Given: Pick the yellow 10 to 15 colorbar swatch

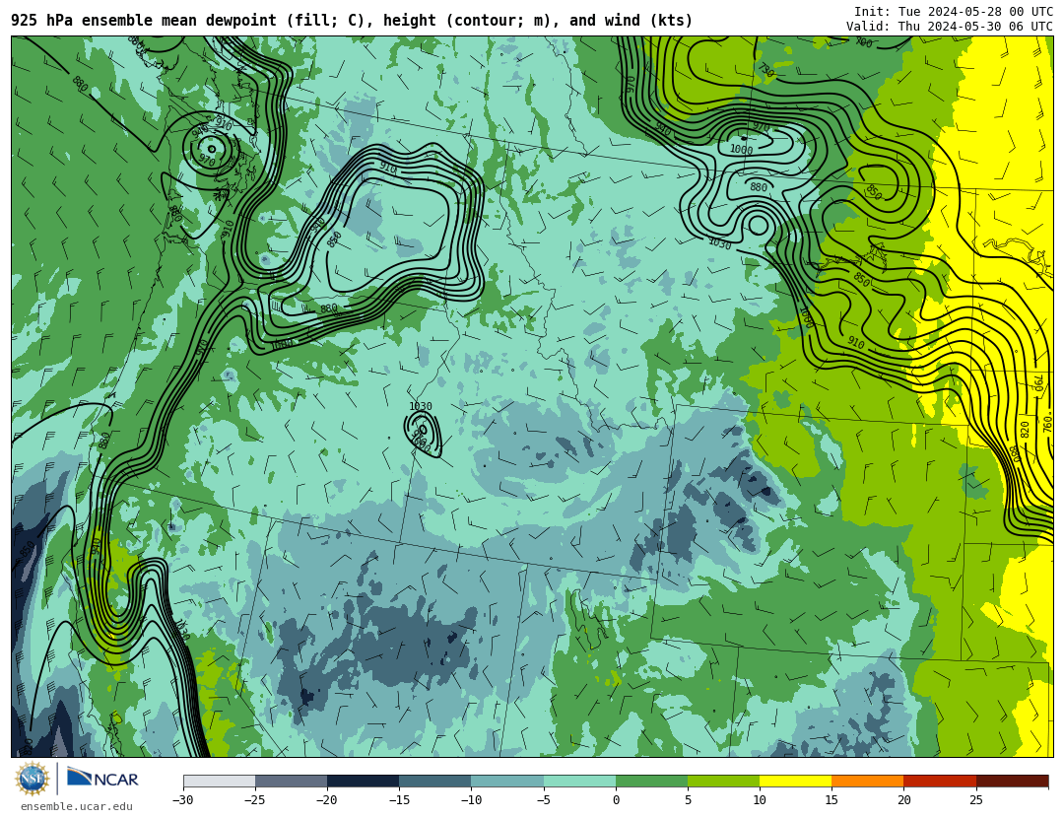Looking at the screenshot, I should pos(795,782).
